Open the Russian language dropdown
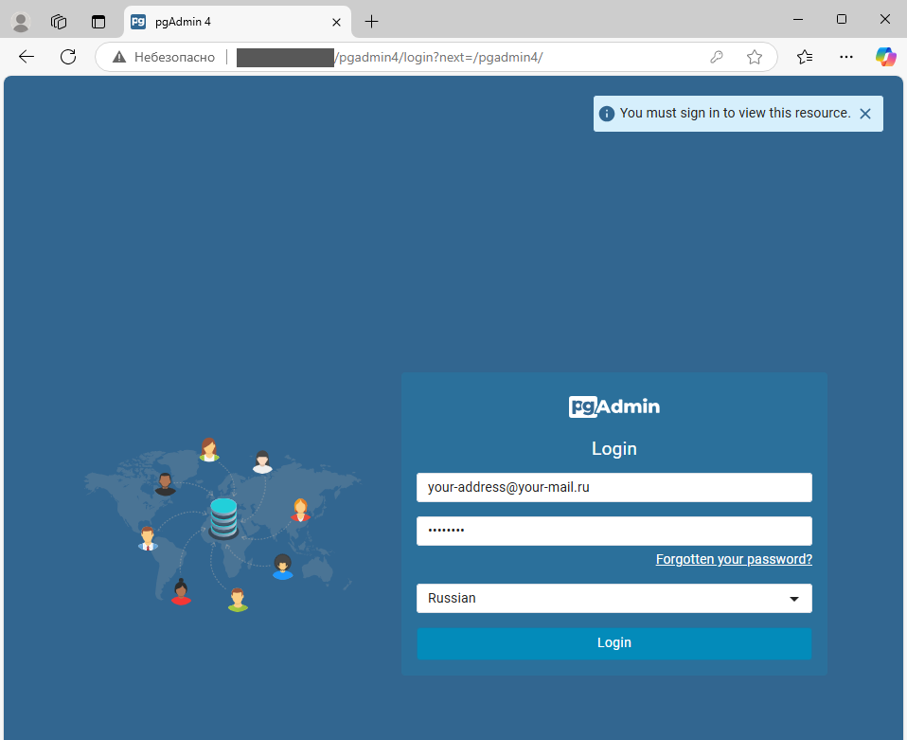The height and width of the screenshot is (740, 907). tap(614, 598)
